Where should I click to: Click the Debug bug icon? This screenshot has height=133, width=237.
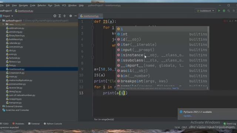224,11
